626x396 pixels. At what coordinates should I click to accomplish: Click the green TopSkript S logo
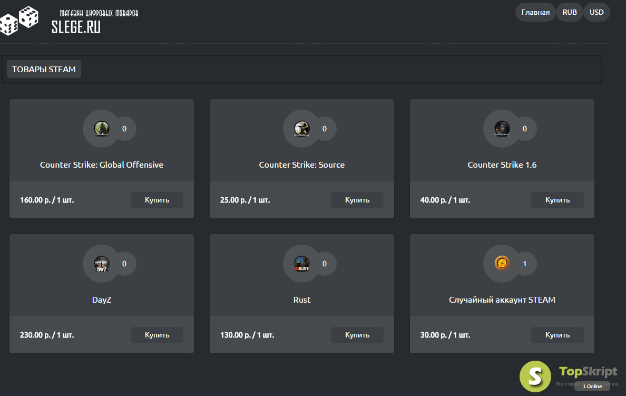(535, 376)
